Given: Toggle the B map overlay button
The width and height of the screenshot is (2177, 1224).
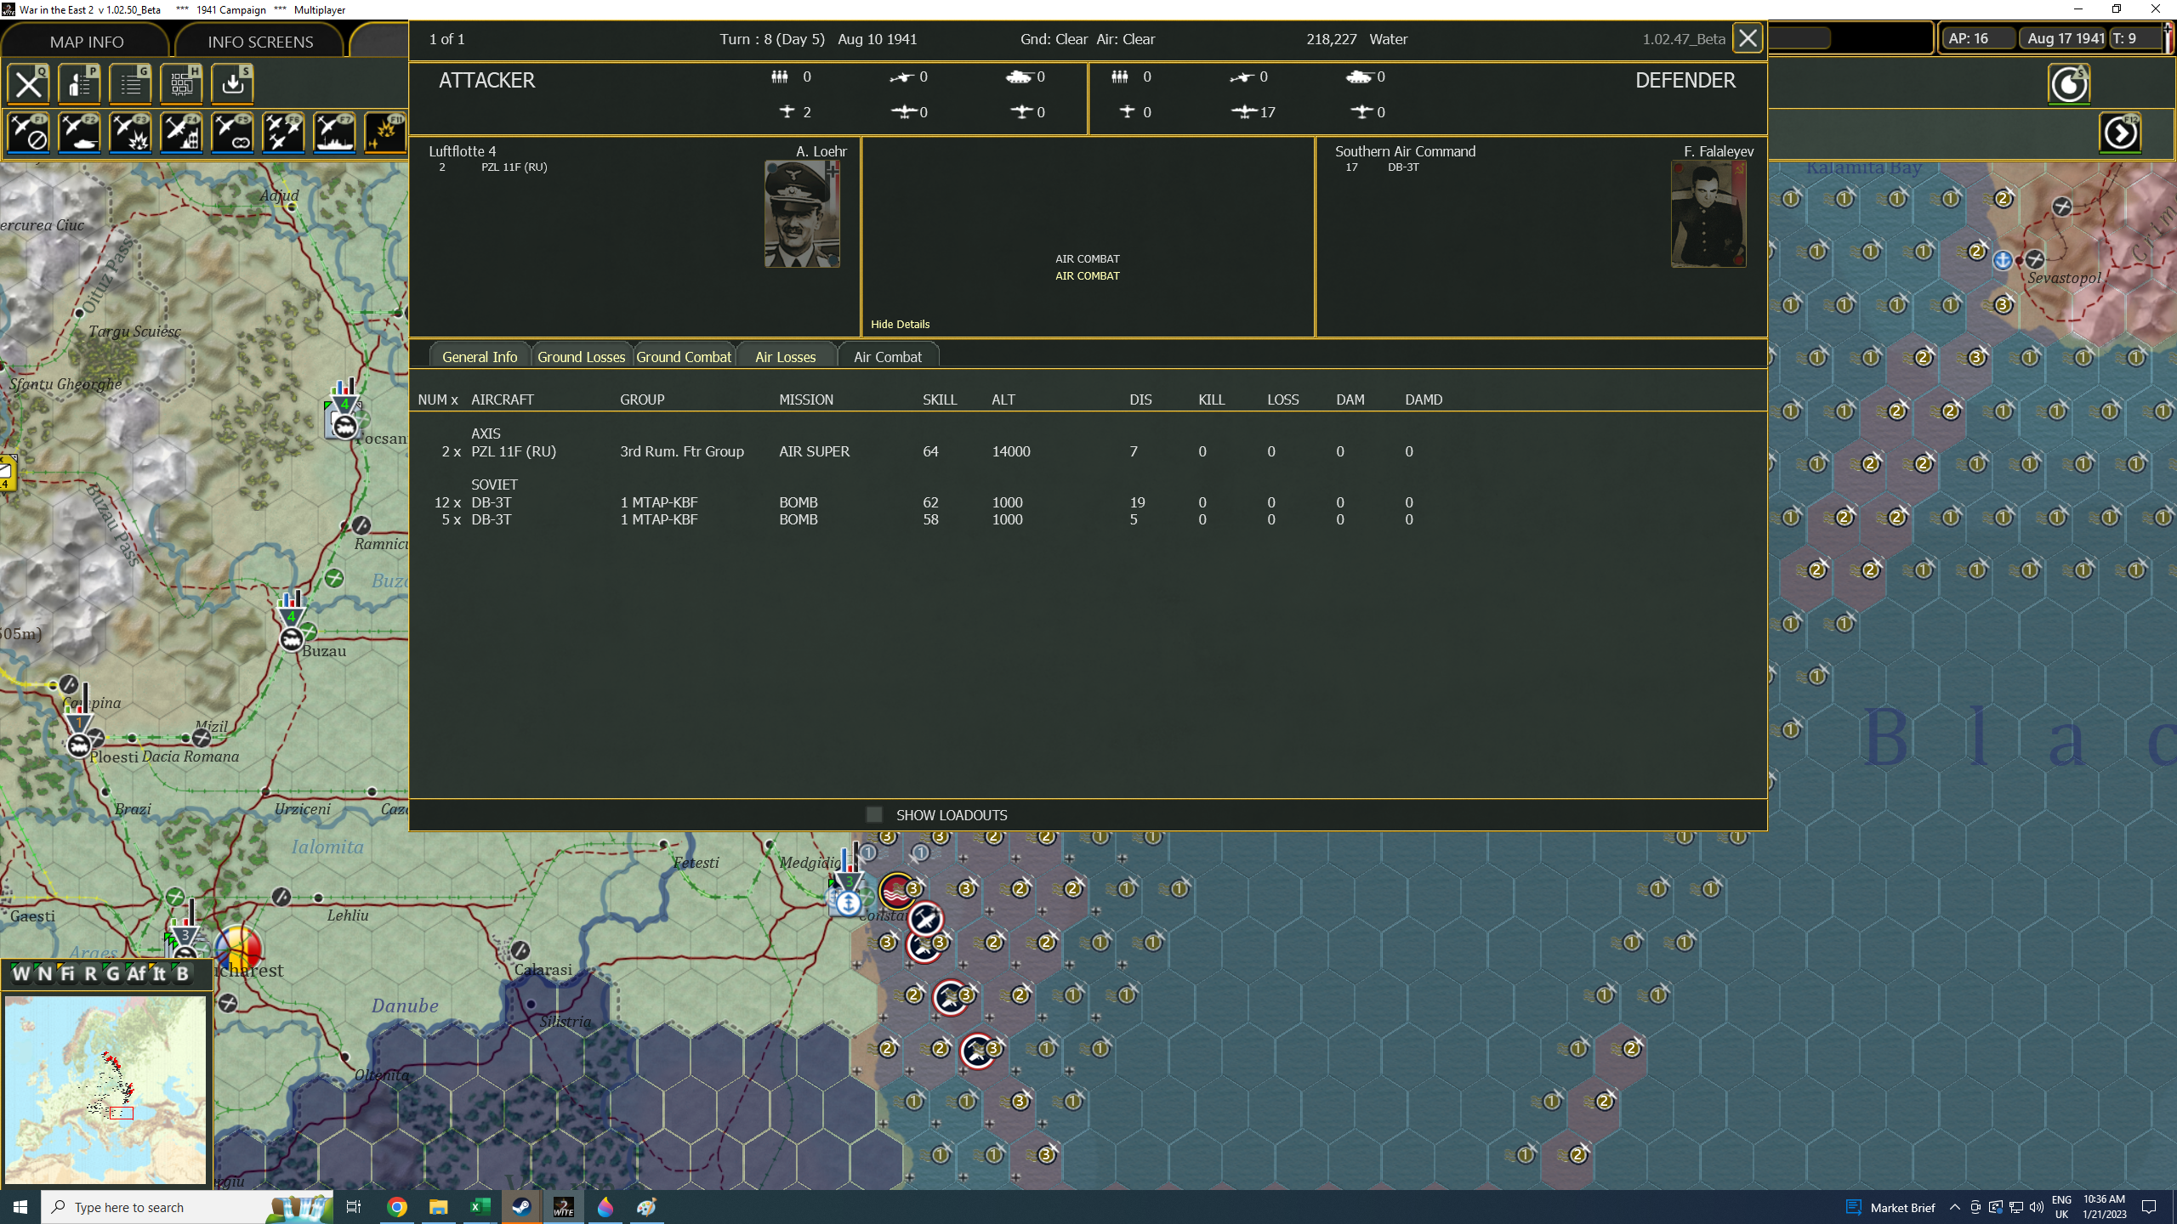Looking at the screenshot, I should [182, 974].
